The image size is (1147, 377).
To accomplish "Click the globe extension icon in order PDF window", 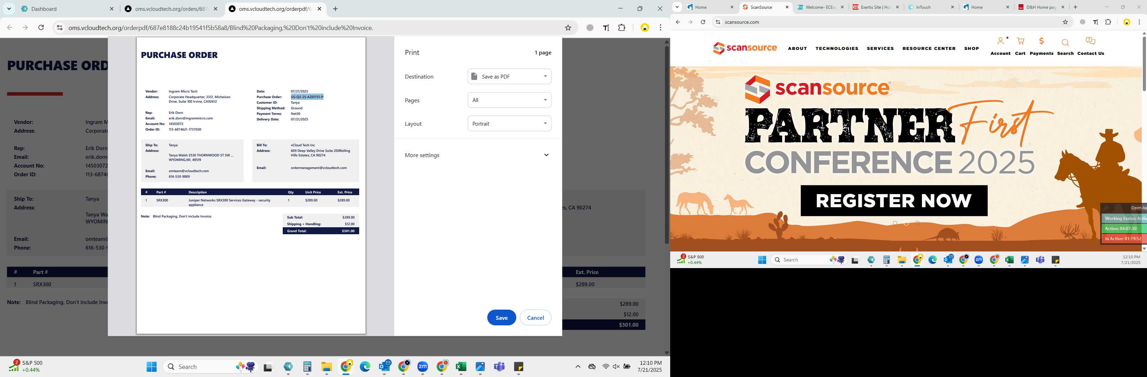I will click(590, 28).
